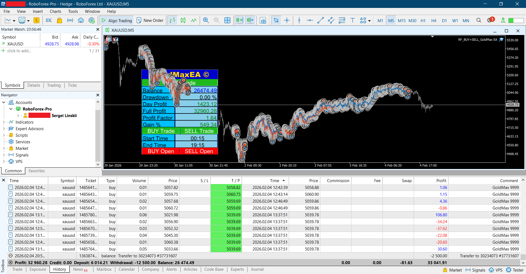The width and height of the screenshot is (526, 274).
Task: Switch chart to candlesticks mode
Action: coord(183,21)
